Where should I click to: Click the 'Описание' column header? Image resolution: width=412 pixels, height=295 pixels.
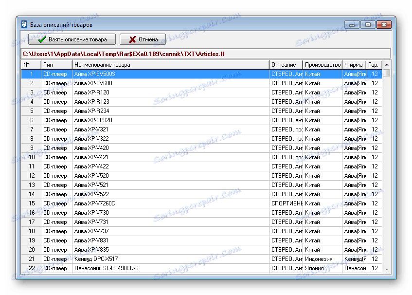pos(286,65)
